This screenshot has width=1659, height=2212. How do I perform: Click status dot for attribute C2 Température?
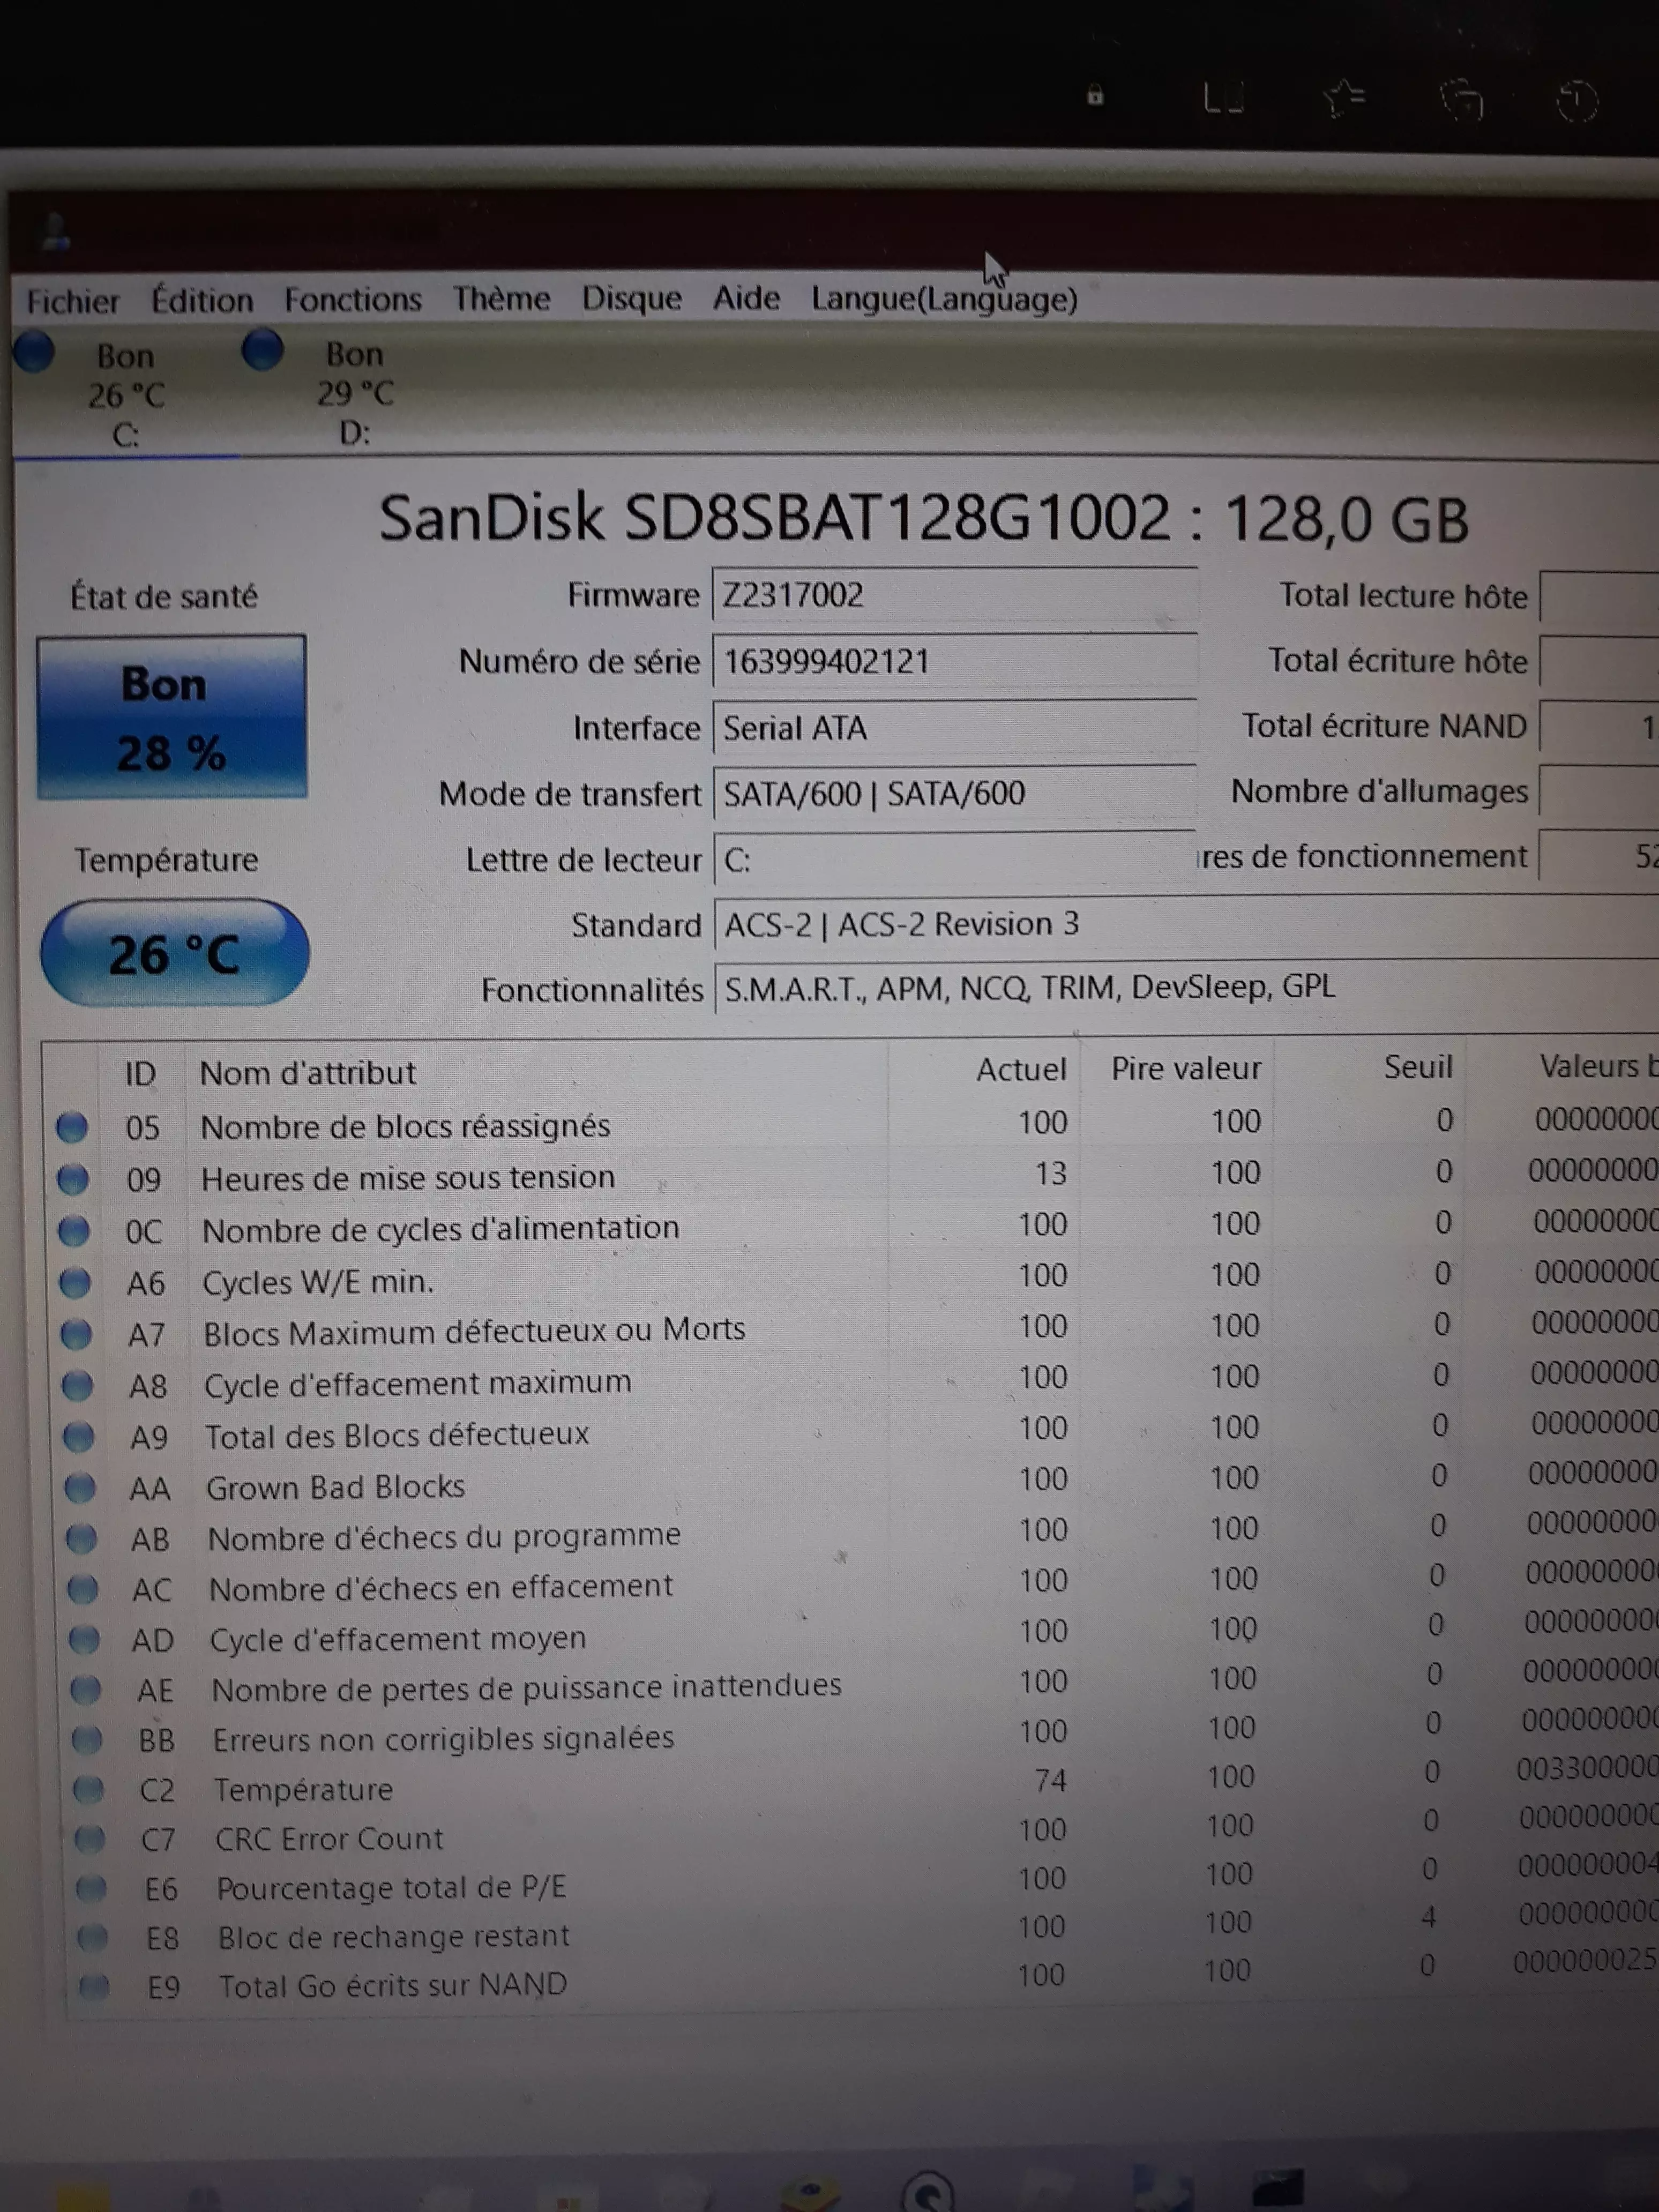pyautogui.click(x=88, y=1789)
